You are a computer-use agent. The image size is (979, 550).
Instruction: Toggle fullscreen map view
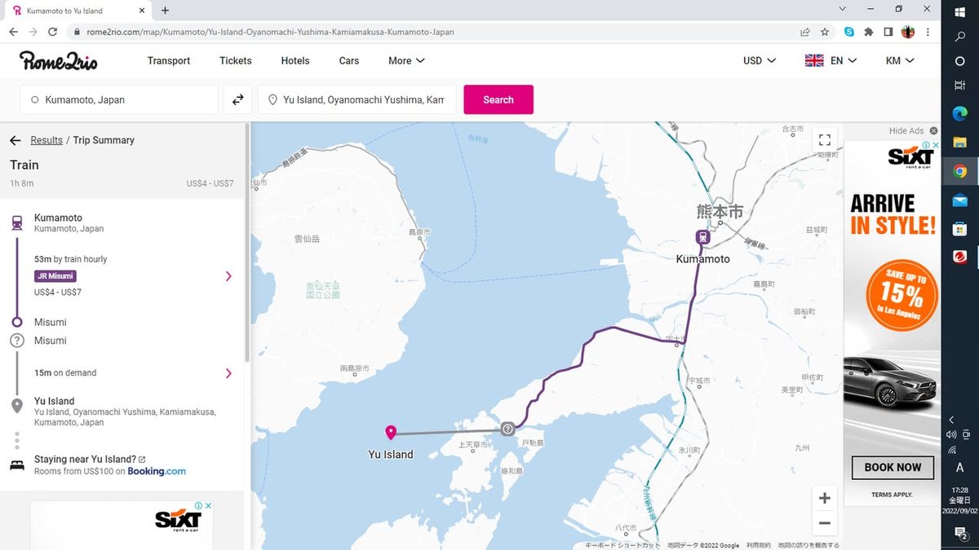pyautogui.click(x=824, y=139)
